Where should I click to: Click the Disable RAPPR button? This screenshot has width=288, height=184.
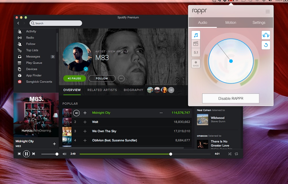point(231,98)
